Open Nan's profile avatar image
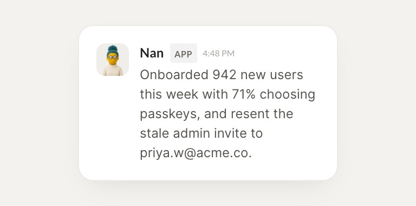Screen dimensions: 416x206 (113, 60)
